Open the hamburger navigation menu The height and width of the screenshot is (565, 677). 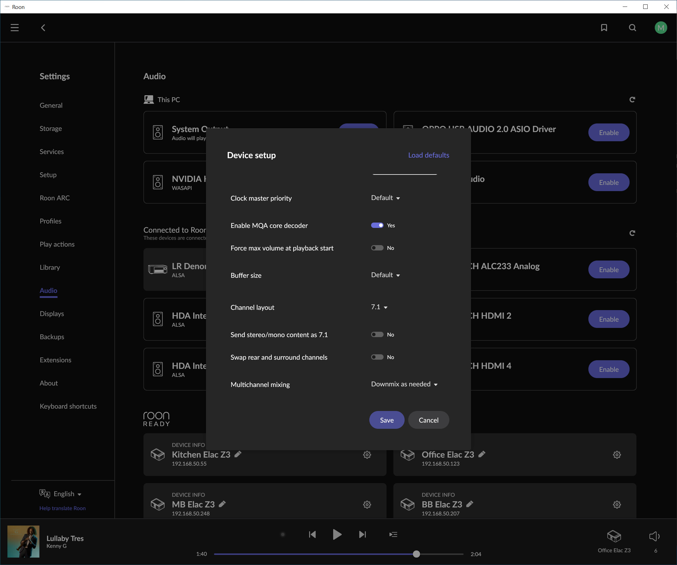[x=15, y=28]
